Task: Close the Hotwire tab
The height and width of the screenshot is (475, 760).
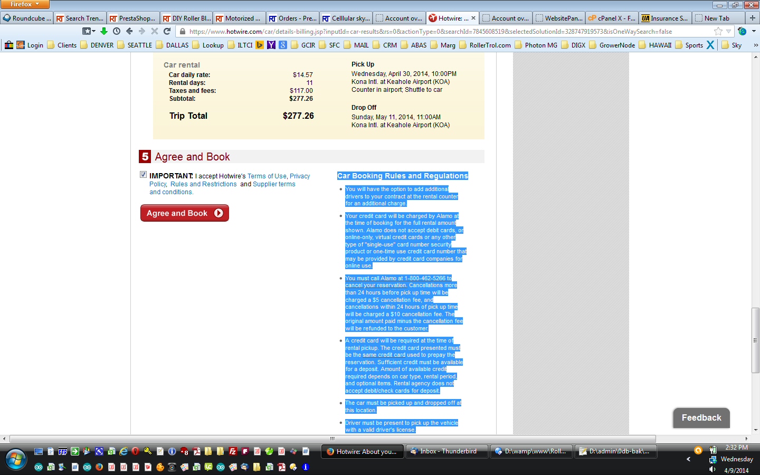Action: 473,18
